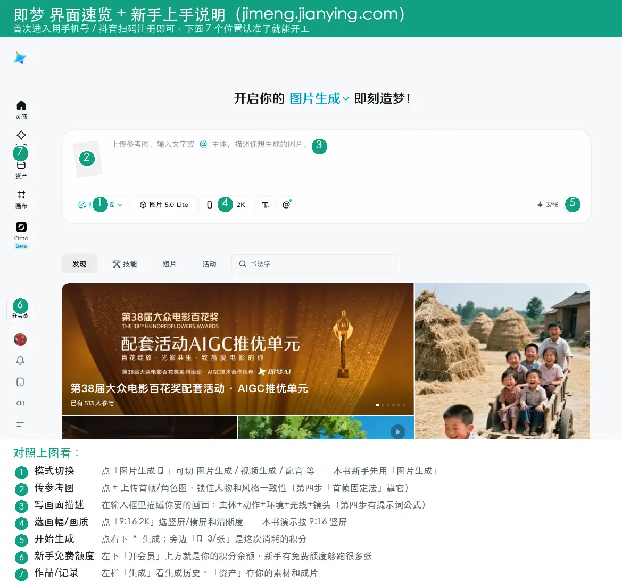Click the 开会员 membership button
This screenshot has height=583, width=622.
coord(20,310)
